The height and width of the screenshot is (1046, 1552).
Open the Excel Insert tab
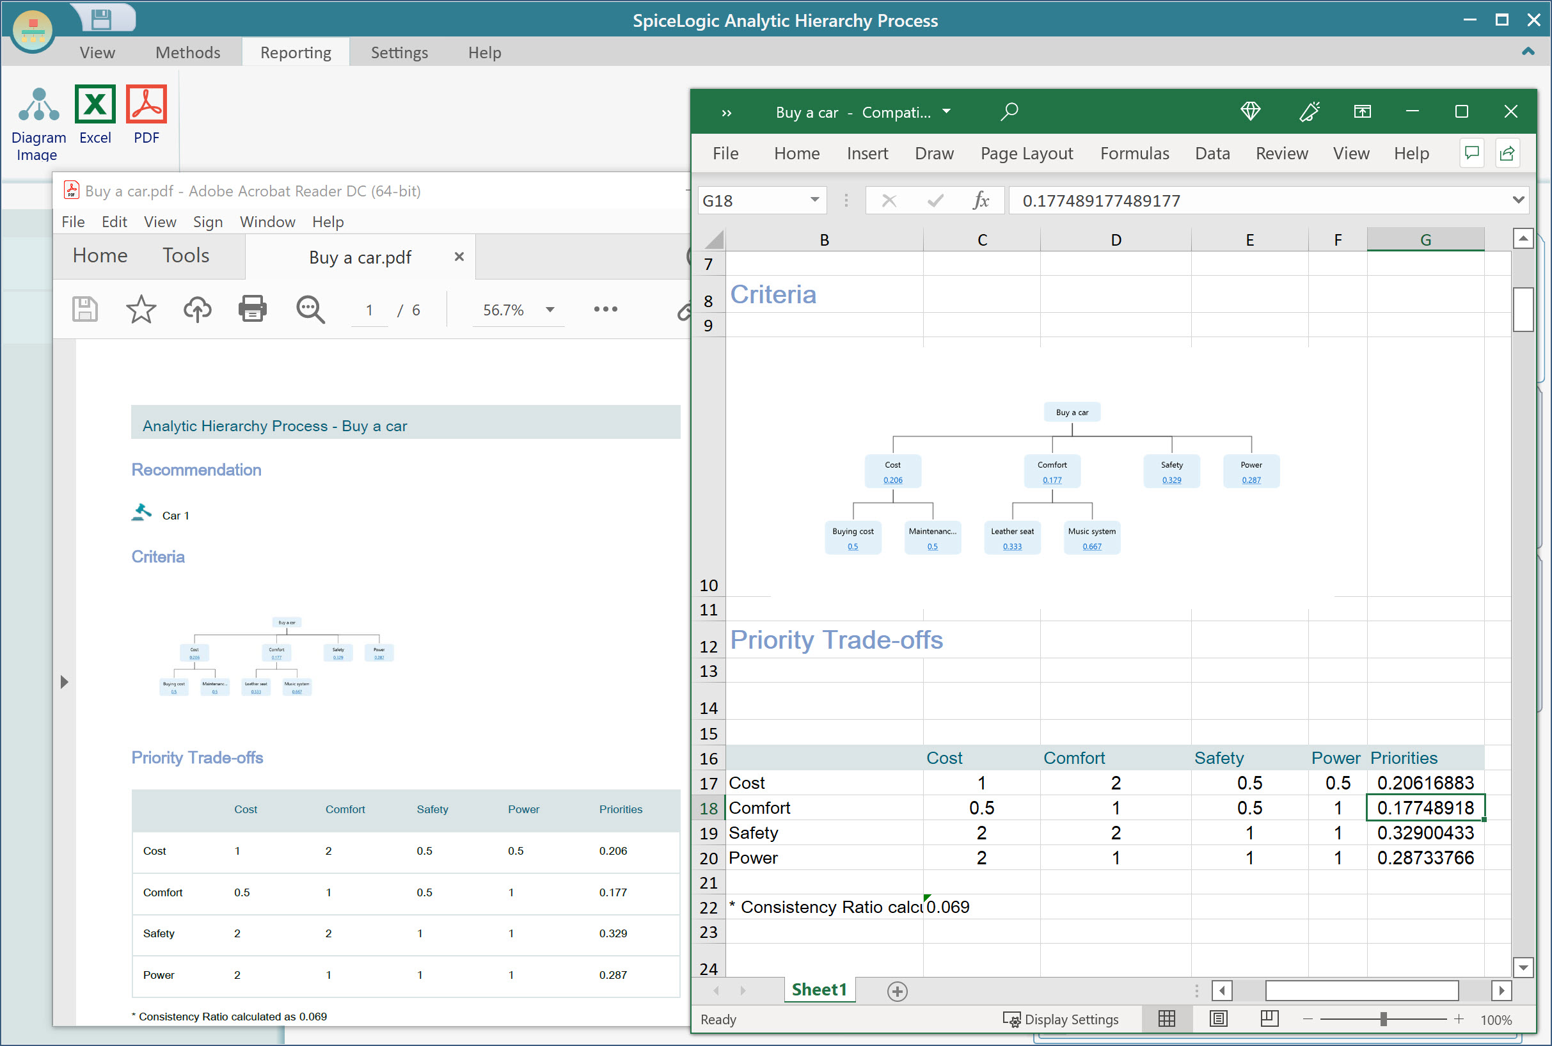click(x=867, y=154)
